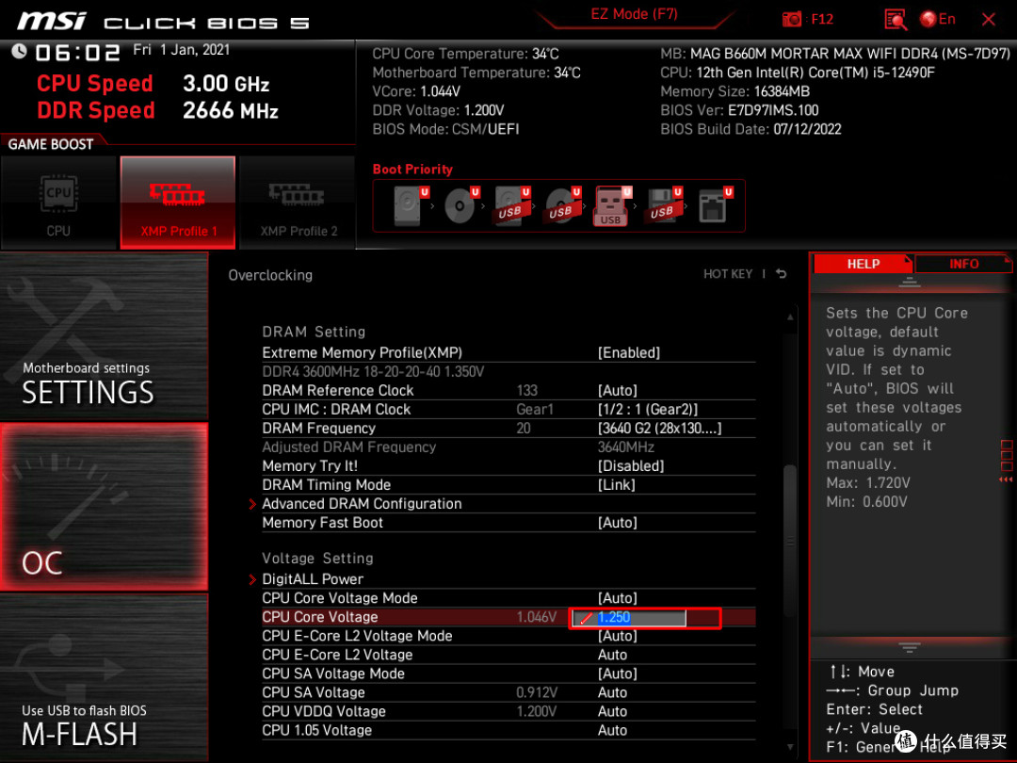Select the CD/DVD boot device icon
Viewport: 1017px width, 763px height.
[462, 205]
